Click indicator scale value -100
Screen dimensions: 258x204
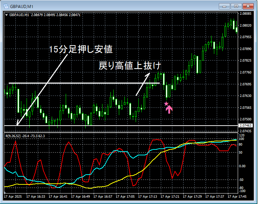click(x=242, y=191)
